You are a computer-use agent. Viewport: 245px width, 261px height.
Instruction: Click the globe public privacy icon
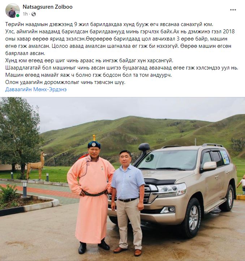click(x=33, y=14)
